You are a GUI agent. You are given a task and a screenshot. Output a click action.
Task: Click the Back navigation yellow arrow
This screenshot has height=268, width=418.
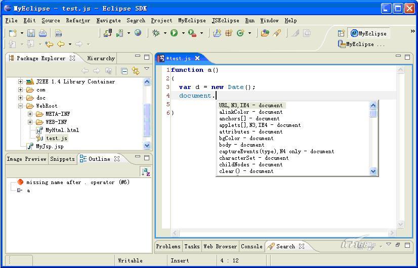(x=61, y=44)
